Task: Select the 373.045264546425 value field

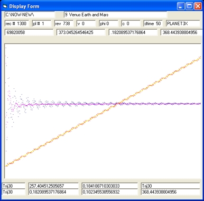Action: [81, 32]
